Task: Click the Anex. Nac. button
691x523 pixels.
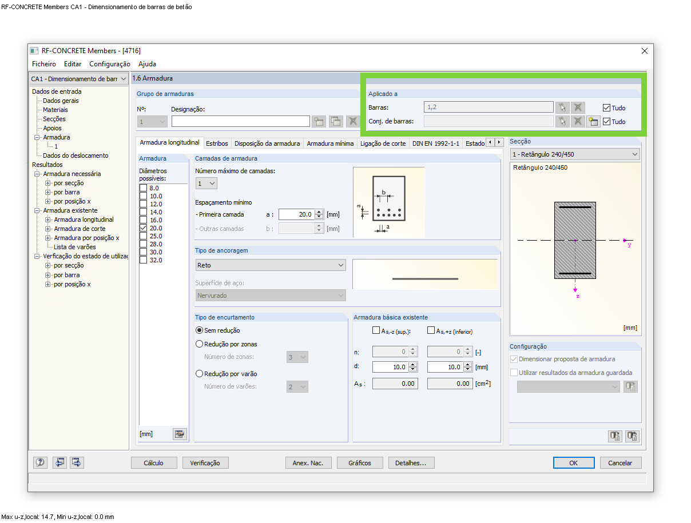Action: click(x=308, y=463)
